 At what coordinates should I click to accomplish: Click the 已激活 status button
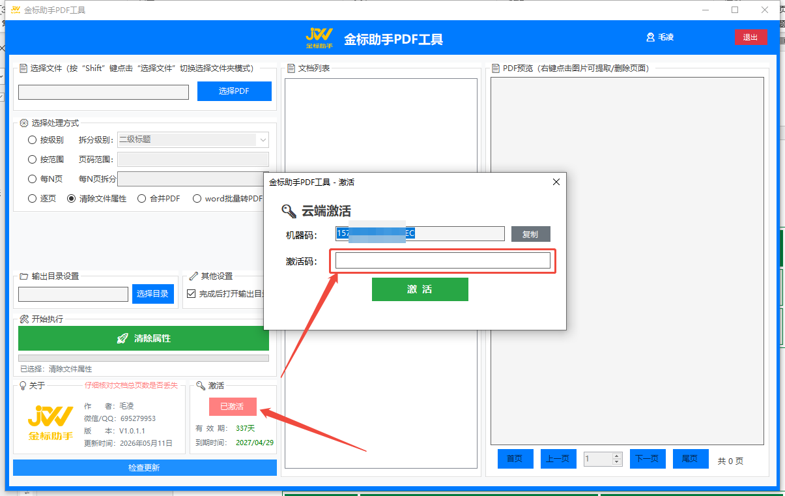tap(233, 407)
